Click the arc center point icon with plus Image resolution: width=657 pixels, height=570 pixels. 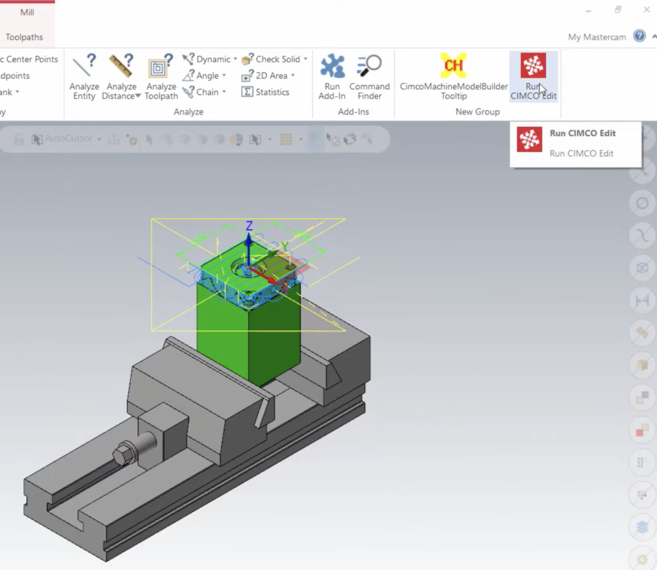click(x=132, y=139)
